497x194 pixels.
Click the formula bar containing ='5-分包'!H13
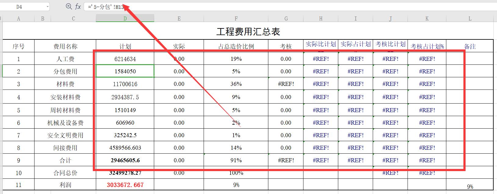(x=290, y=6)
